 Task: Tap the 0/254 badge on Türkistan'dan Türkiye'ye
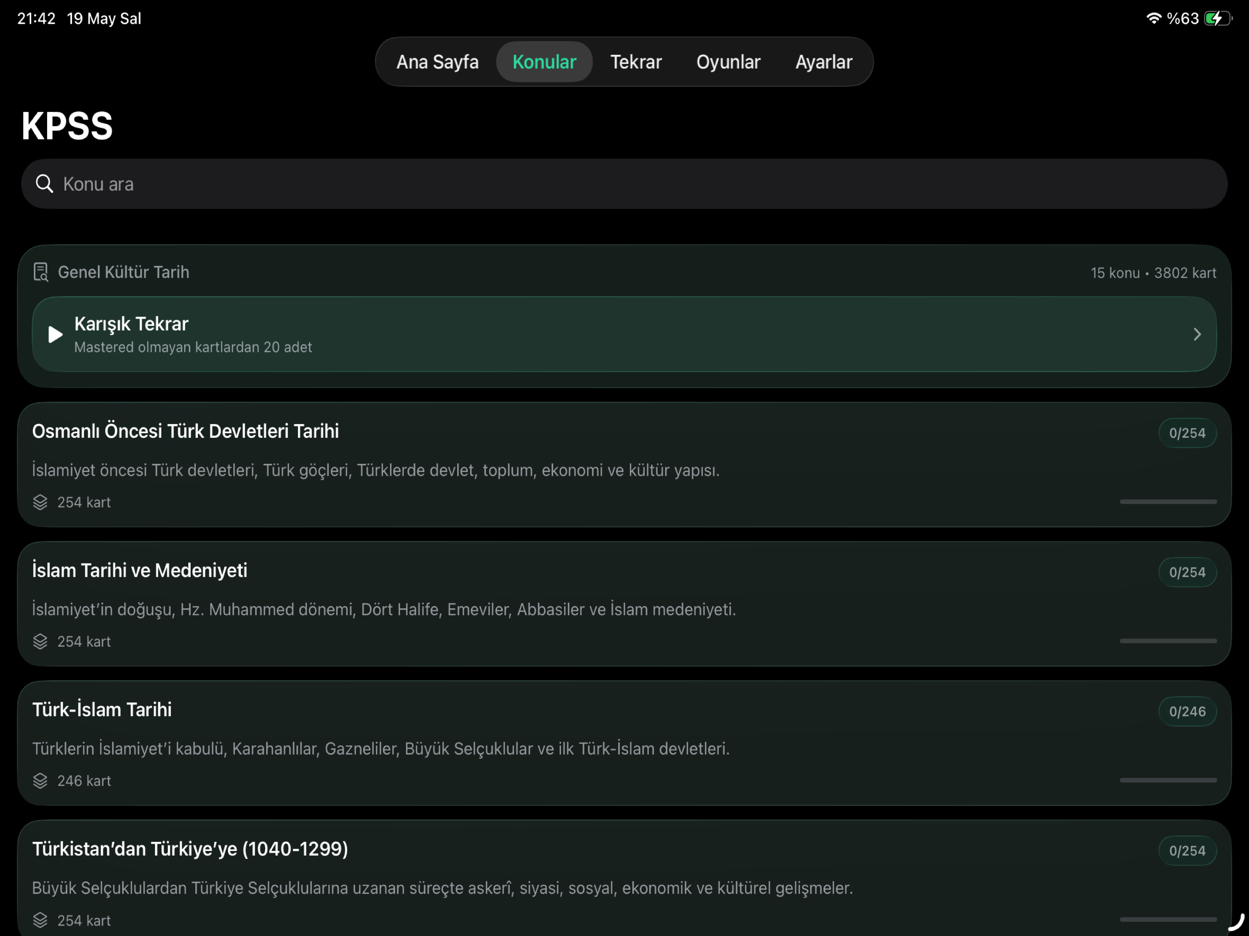point(1187,851)
